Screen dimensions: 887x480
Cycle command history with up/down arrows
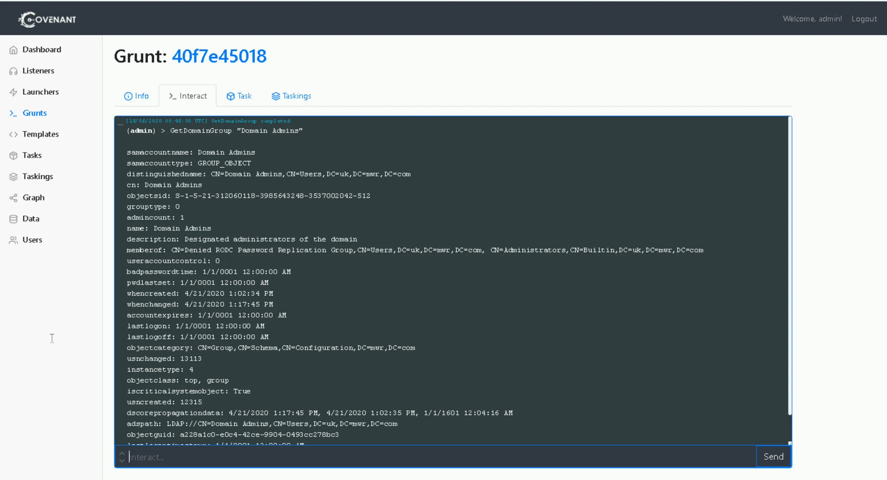[122, 457]
